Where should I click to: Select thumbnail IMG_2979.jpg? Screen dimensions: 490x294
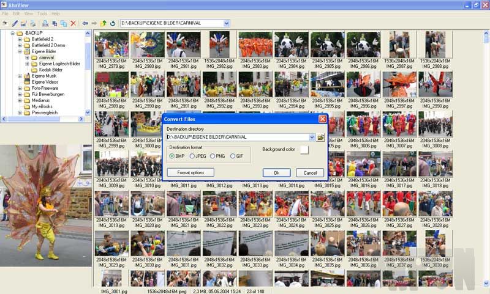pyautogui.click(x=111, y=45)
